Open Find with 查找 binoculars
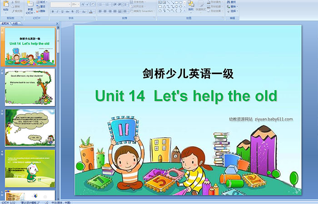318x204 pixels. (x=231, y=2)
